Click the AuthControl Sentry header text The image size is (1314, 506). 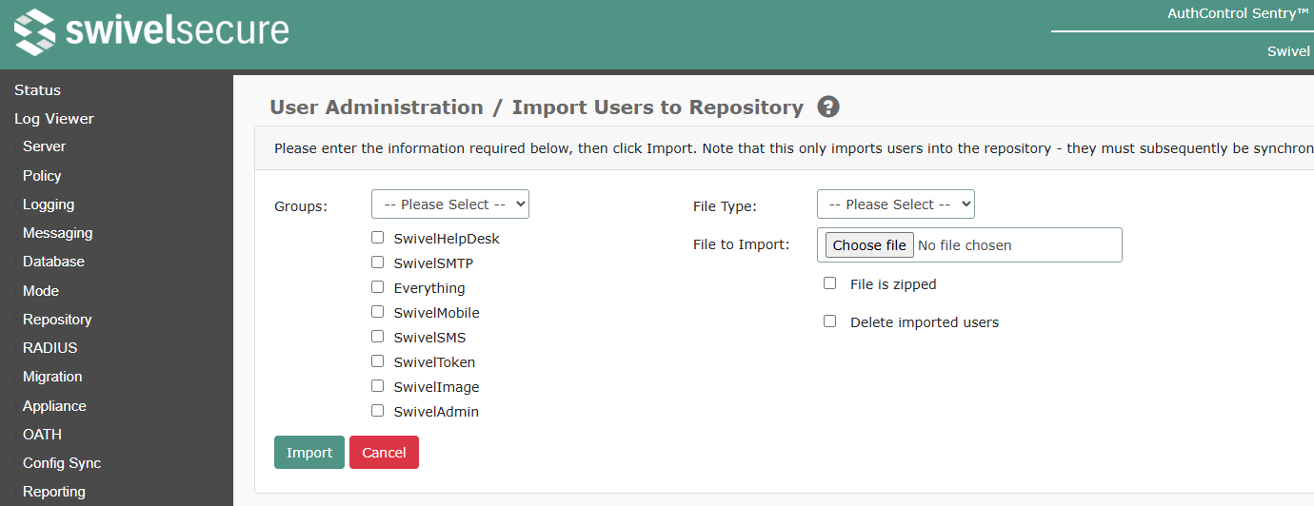1239,13
